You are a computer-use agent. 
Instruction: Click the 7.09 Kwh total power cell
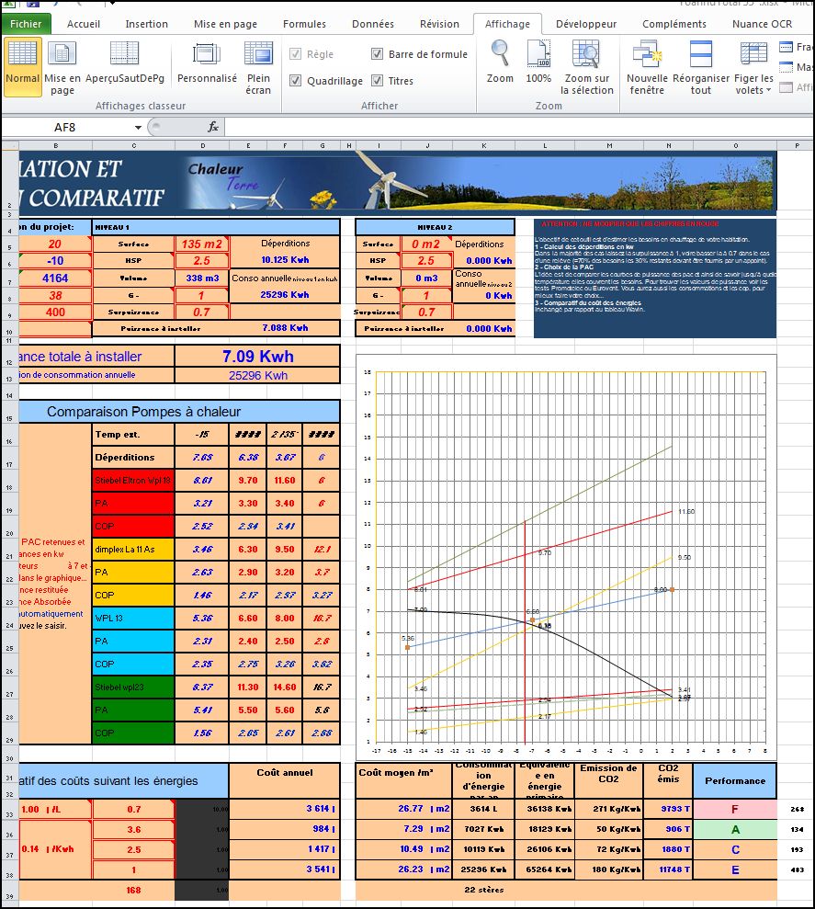pyautogui.click(x=257, y=356)
